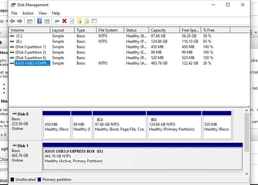Sort by the File System column header
Screen dimensions: 258x185
[x=110, y=30]
